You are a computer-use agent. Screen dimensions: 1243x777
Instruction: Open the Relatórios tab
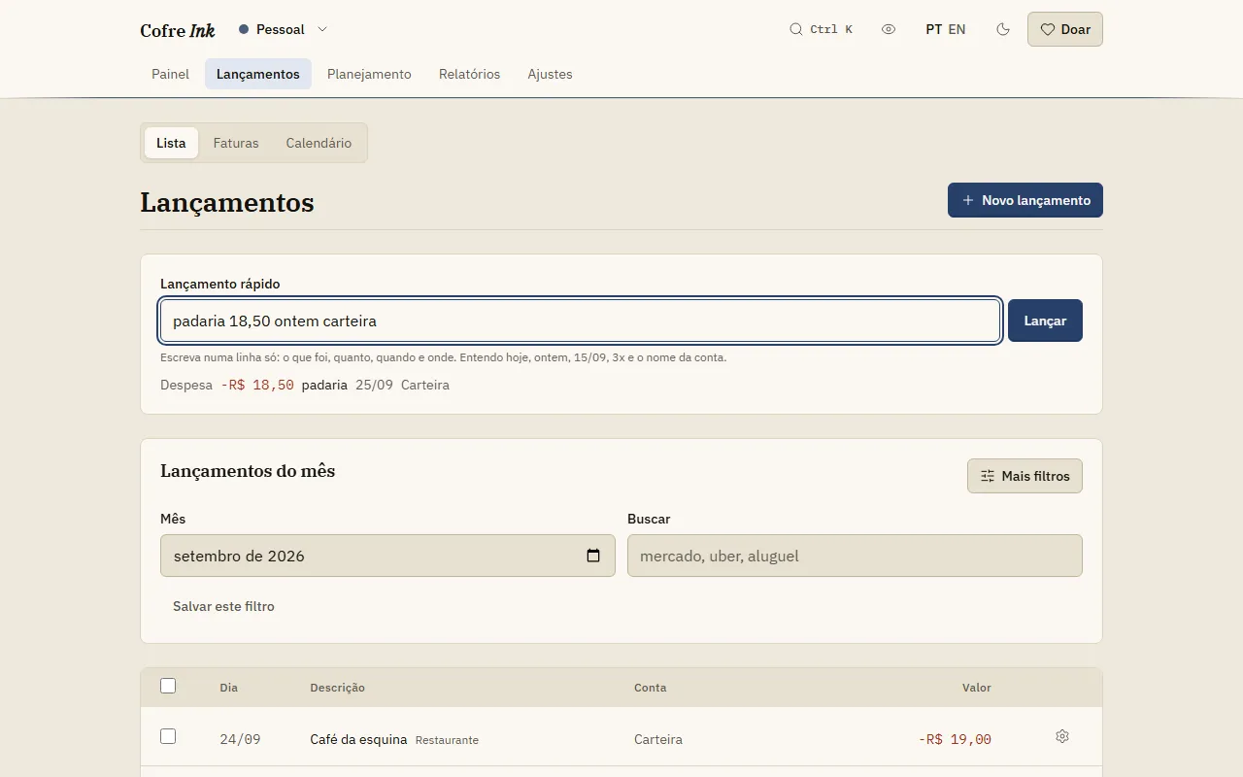click(x=469, y=74)
